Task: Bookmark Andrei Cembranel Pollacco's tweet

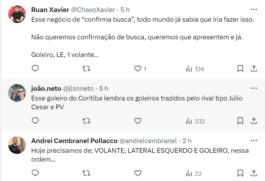Action: click(x=240, y=173)
